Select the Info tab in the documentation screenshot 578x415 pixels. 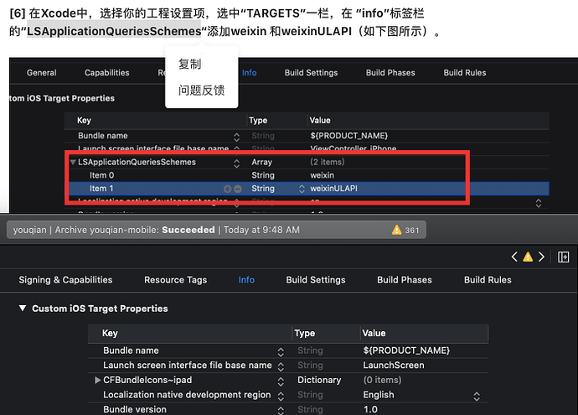coord(249,73)
